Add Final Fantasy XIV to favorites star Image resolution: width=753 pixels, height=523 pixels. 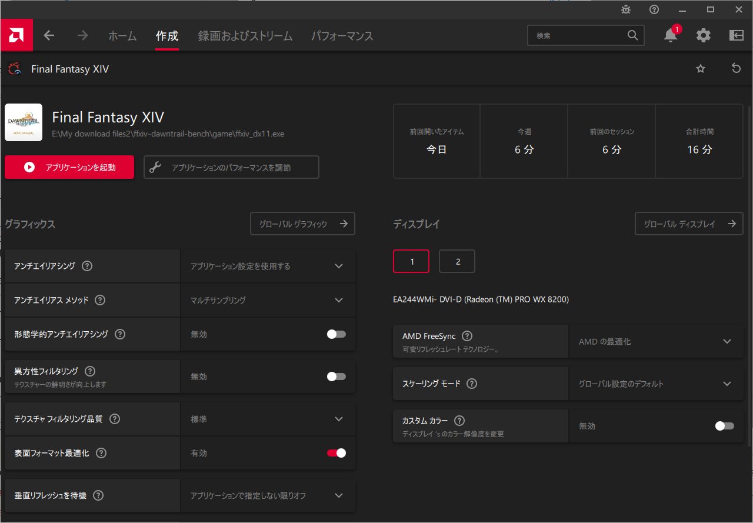701,69
